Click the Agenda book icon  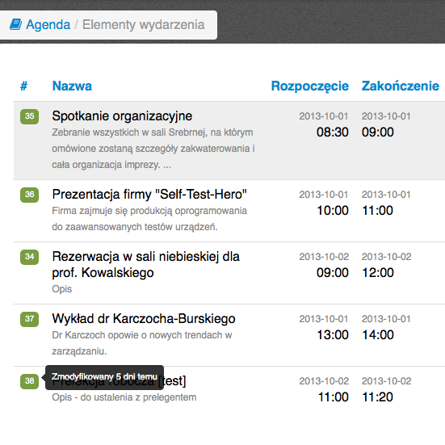[x=16, y=24]
